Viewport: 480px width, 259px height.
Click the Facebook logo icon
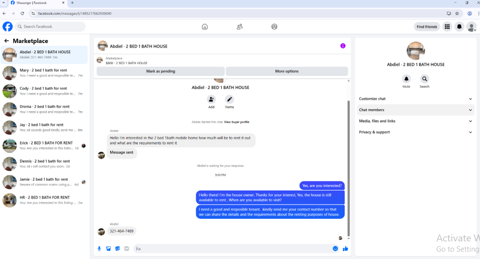pyautogui.click(x=8, y=26)
